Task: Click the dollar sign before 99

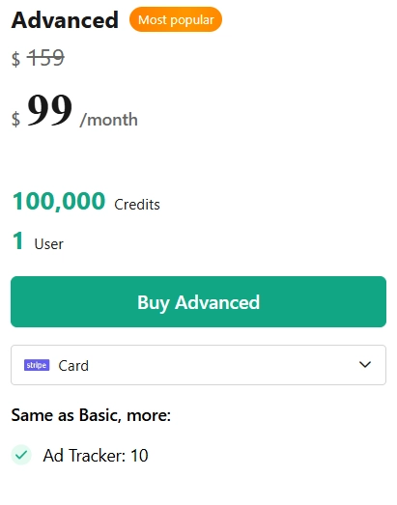Action: (x=15, y=119)
